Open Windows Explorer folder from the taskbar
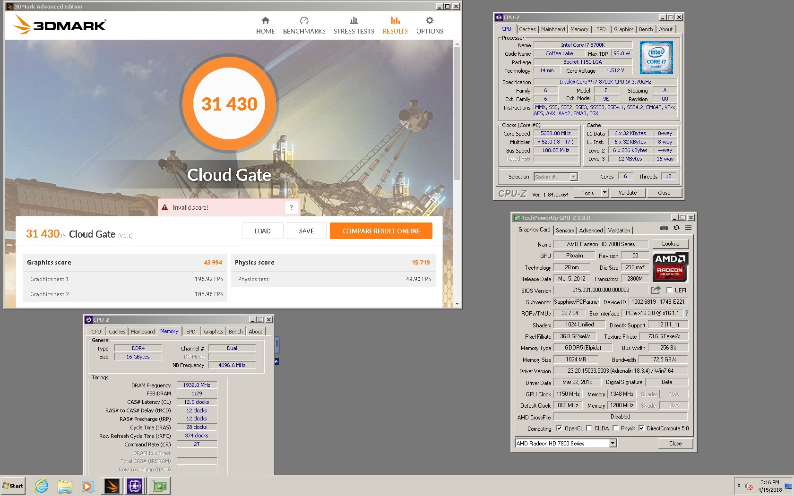 65,486
